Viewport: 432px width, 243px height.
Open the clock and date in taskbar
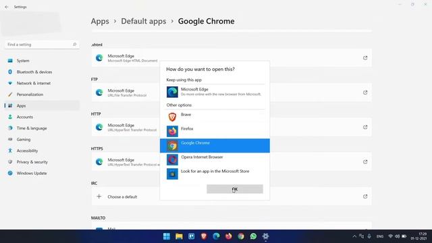pos(418,236)
